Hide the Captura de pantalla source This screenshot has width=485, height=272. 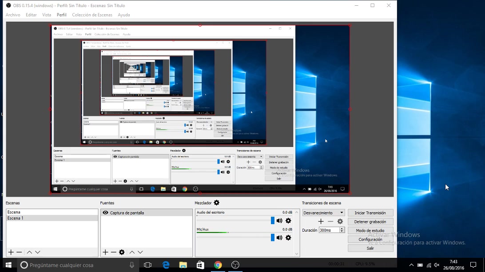pyautogui.click(x=105, y=213)
